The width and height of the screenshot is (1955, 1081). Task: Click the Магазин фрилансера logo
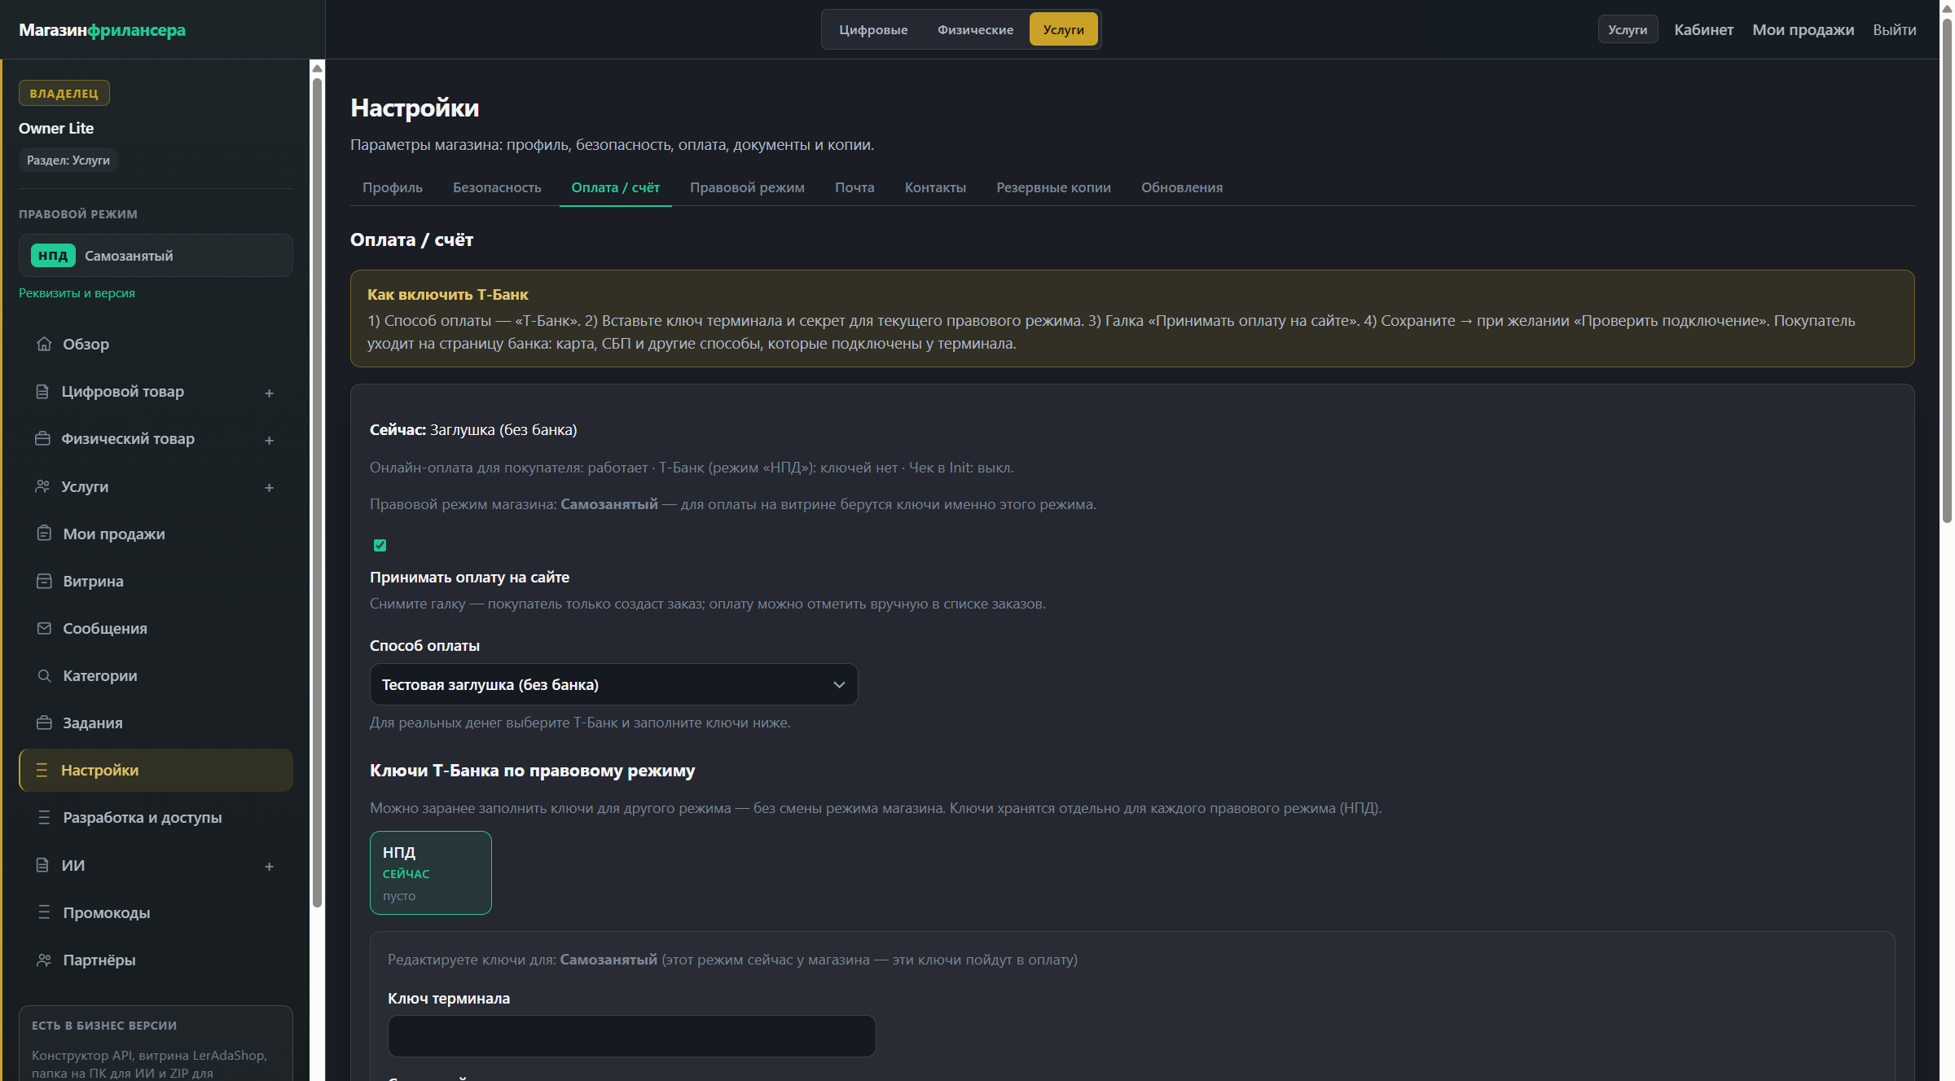(102, 30)
